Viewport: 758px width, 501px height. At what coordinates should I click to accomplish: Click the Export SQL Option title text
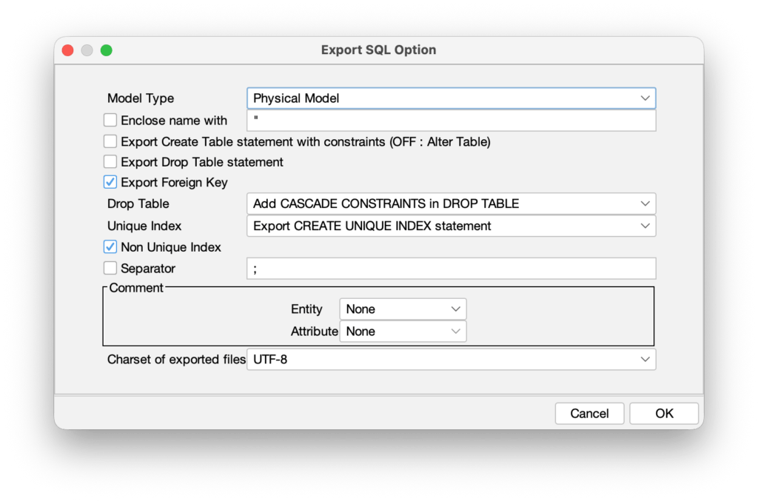(x=378, y=50)
